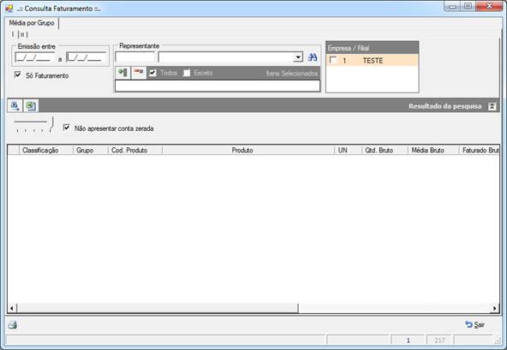
Task: Check the TESTE company checkbox
Action: click(x=332, y=60)
